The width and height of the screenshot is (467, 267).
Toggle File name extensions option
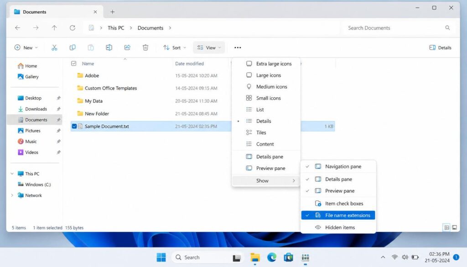click(338, 215)
